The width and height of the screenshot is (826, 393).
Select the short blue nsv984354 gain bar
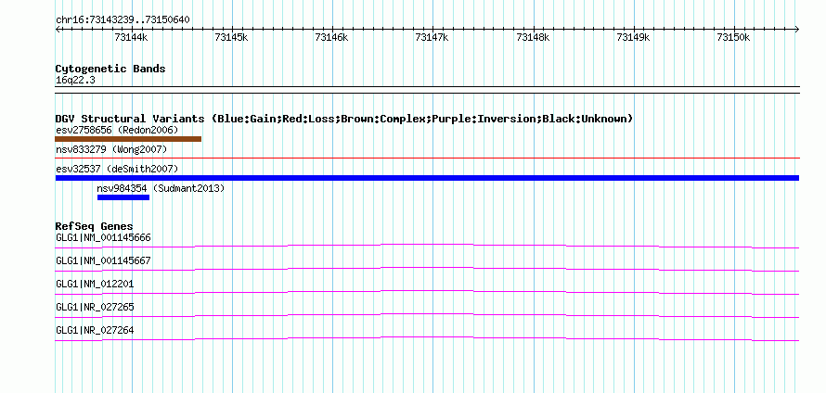pyautogui.click(x=123, y=197)
